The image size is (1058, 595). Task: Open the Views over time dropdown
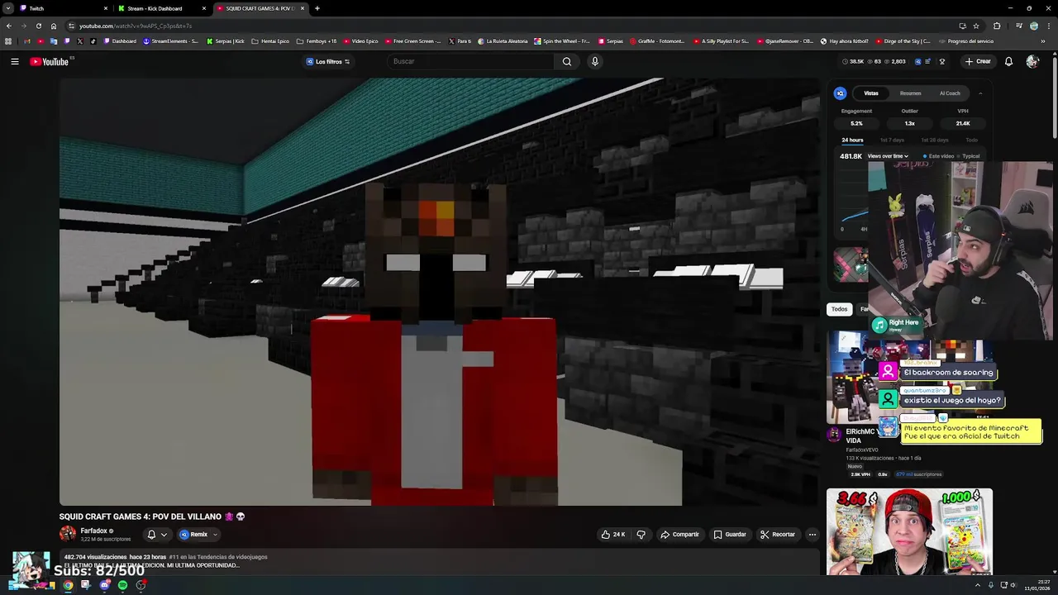888,156
